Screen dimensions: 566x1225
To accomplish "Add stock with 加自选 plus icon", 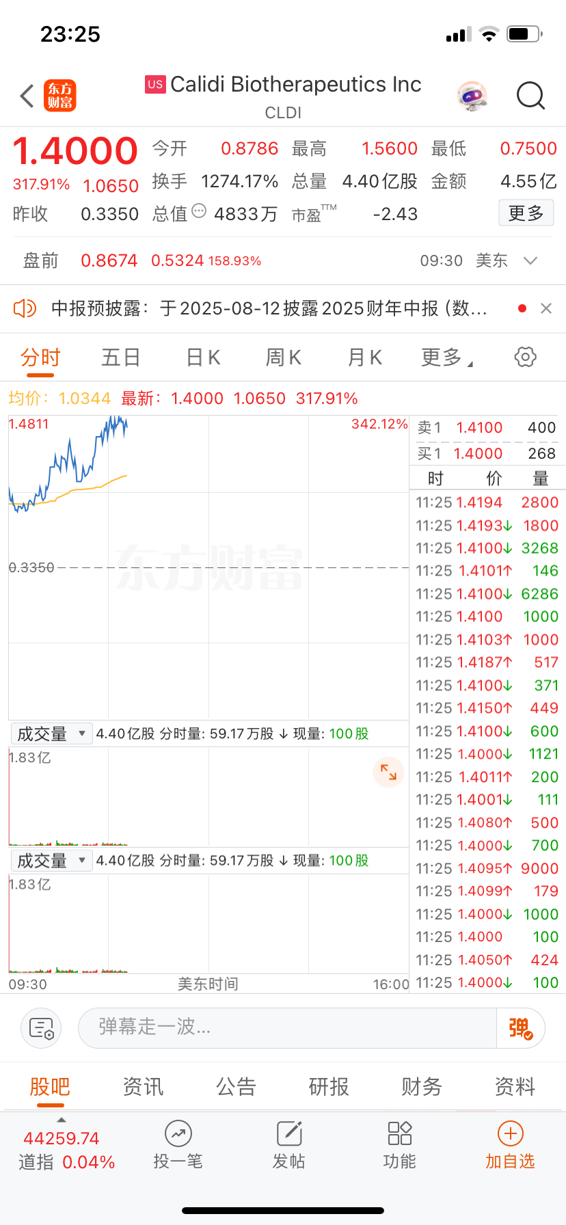I will click(x=510, y=1133).
